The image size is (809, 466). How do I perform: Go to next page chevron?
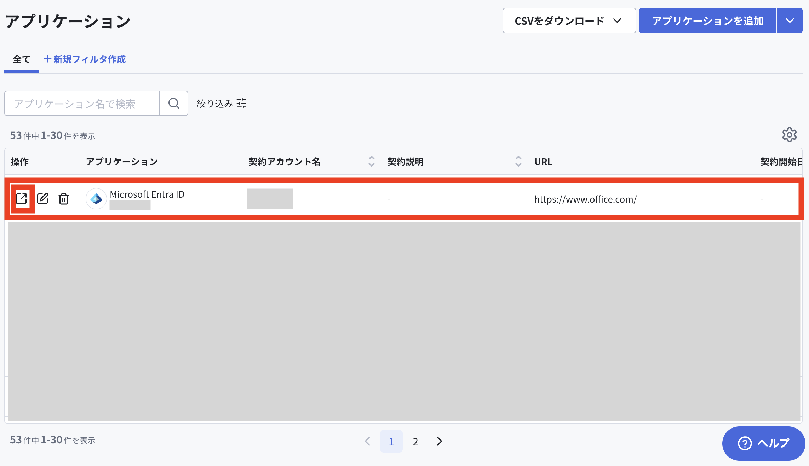coord(440,441)
